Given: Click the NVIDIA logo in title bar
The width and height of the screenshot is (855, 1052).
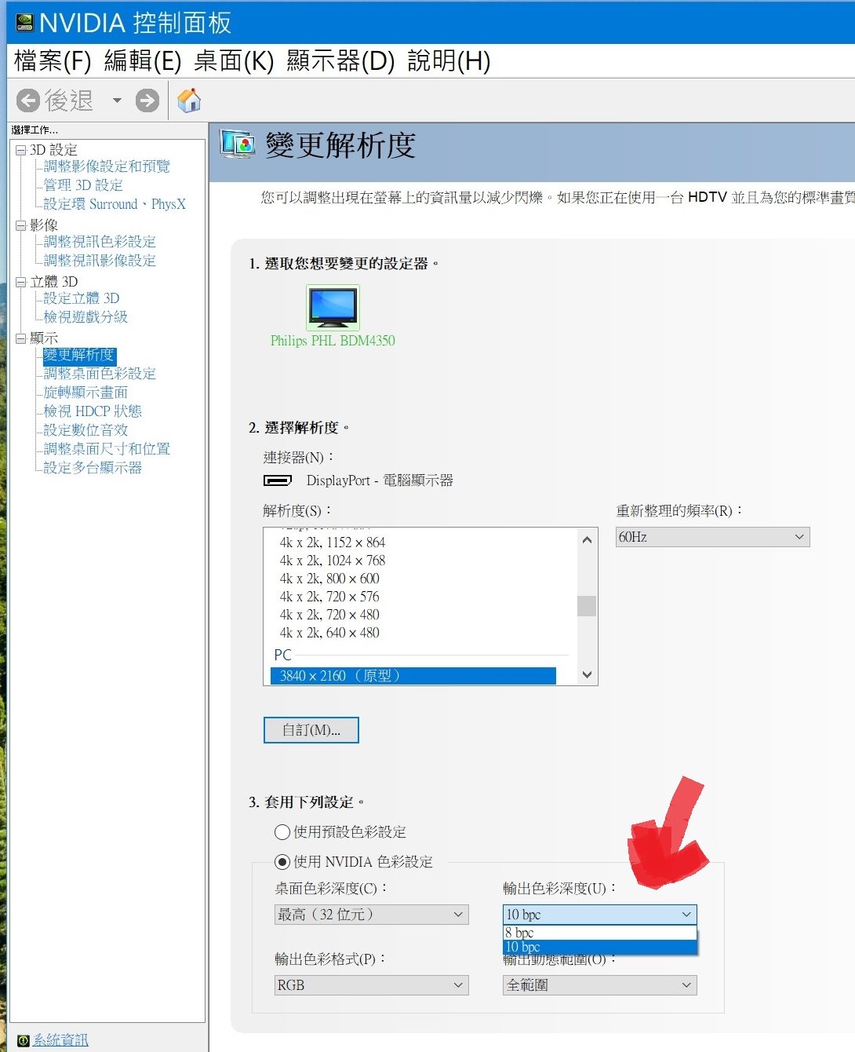Looking at the screenshot, I should [25, 24].
